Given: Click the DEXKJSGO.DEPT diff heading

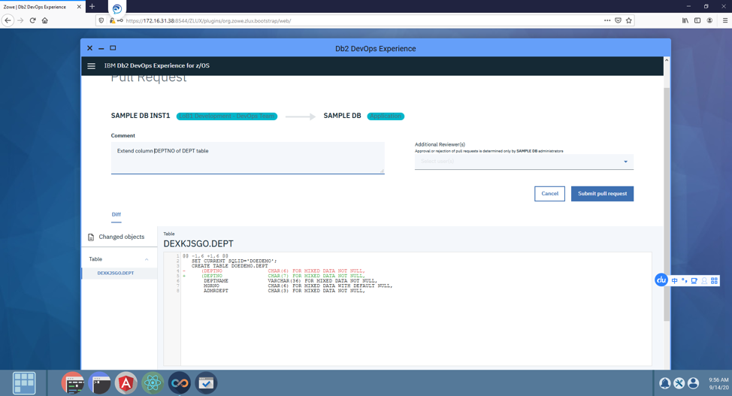Looking at the screenshot, I should [x=198, y=243].
